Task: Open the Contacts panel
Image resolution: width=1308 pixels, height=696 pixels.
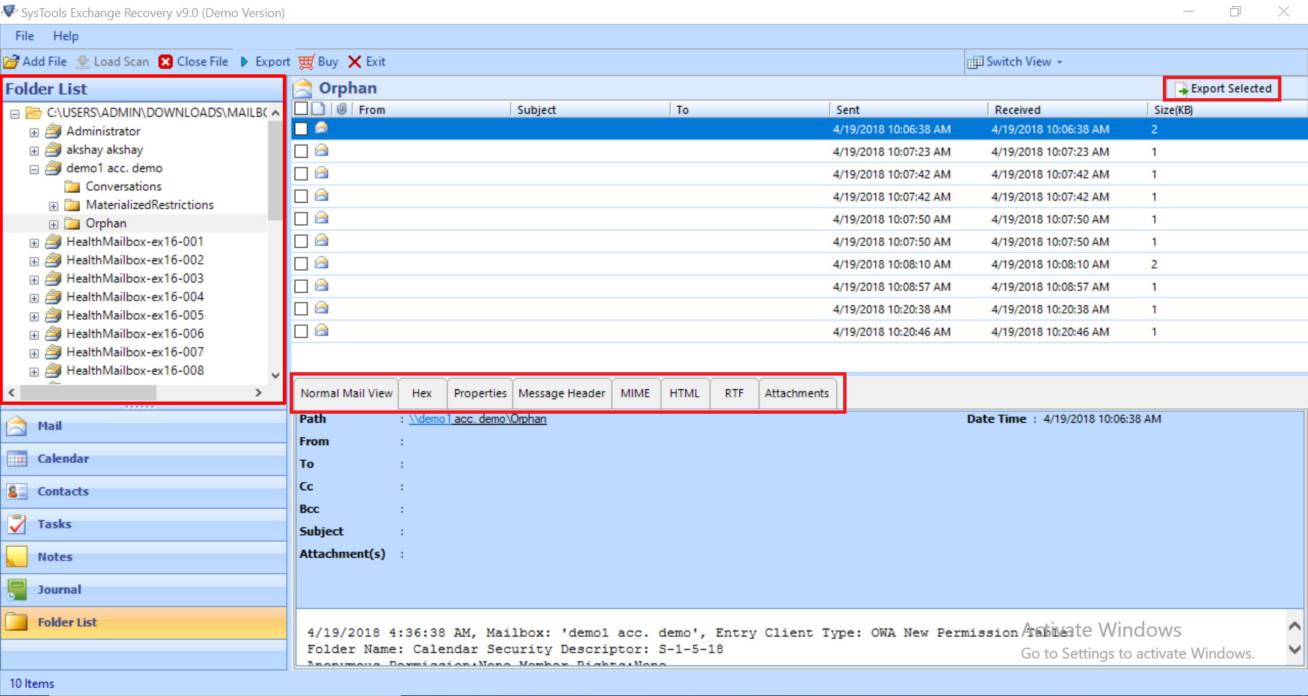Action: pyautogui.click(x=63, y=491)
